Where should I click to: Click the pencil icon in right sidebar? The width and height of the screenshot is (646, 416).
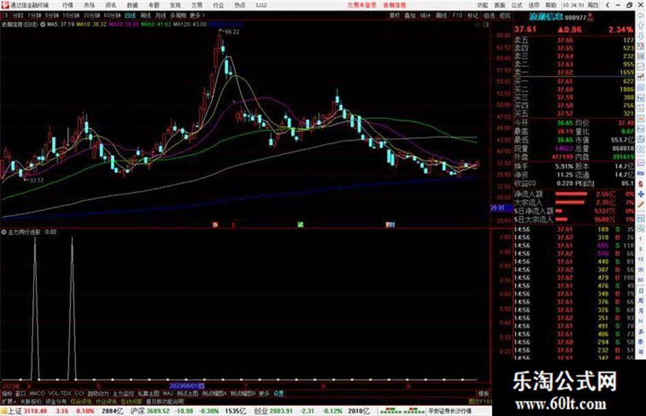pos(641,204)
